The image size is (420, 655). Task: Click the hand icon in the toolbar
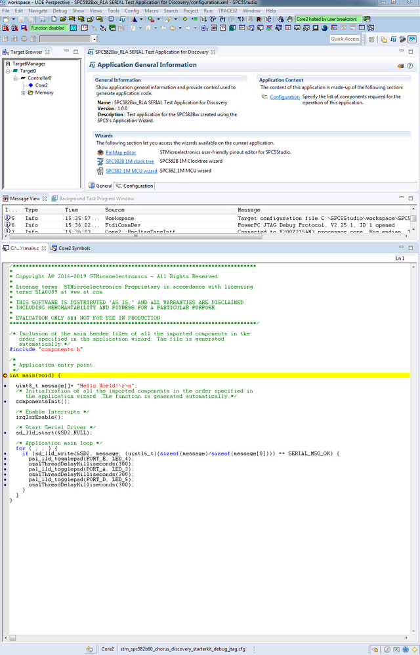tap(289, 19)
